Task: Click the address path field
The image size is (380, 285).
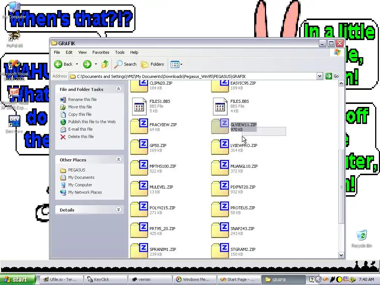Action: pyautogui.click(x=193, y=76)
